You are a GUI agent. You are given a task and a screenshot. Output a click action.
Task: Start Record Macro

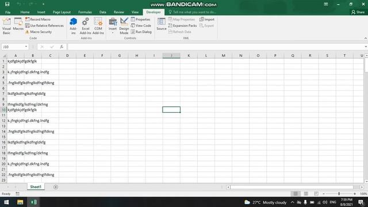click(38, 19)
